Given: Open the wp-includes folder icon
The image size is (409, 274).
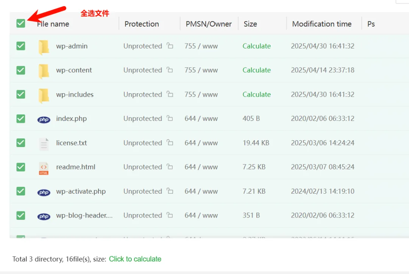Looking at the screenshot, I should click(44, 96).
